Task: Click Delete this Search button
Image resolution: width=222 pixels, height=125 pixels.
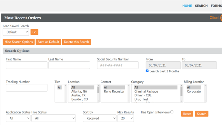Action: tap(76, 42)
